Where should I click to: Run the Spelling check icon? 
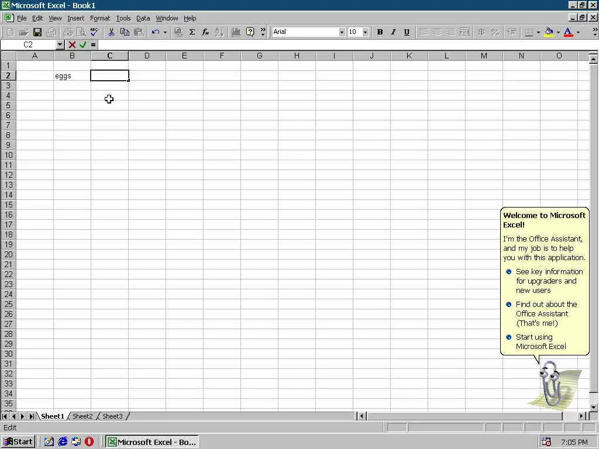click(x=94, y=32)
